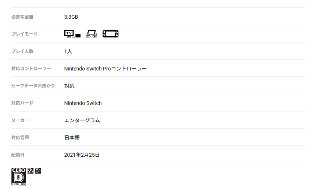Click the romance content descriptor icon
Image resolution: width=325 pixels, height=189 pixels.
pyautogui.click(x=31, y=171)
